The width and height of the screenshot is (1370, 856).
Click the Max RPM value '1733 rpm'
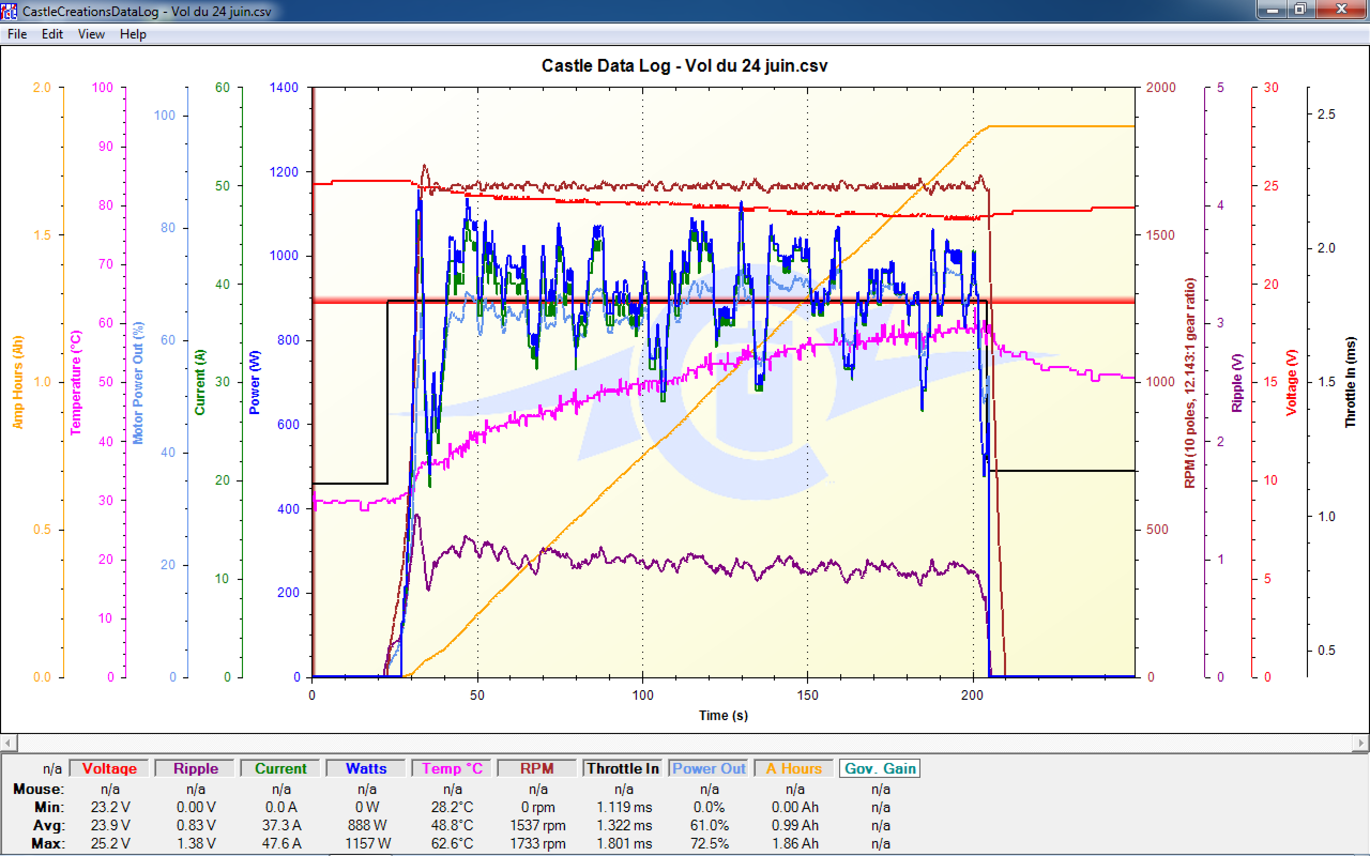pyautogui.click(x=538, y=843)
